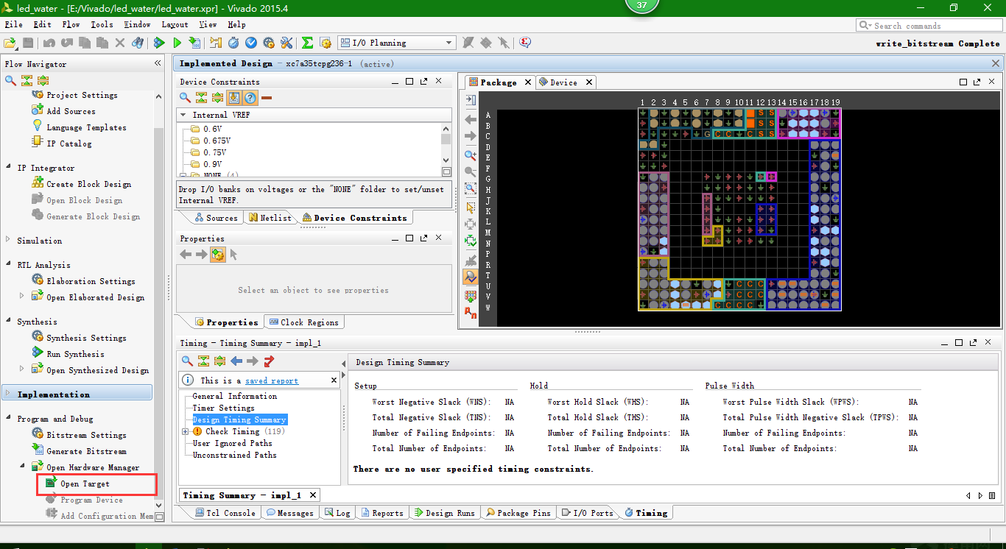Expand the Check Timing tree node
Viewport: 1006px width, 549px height.
click(x=186, y=431)
